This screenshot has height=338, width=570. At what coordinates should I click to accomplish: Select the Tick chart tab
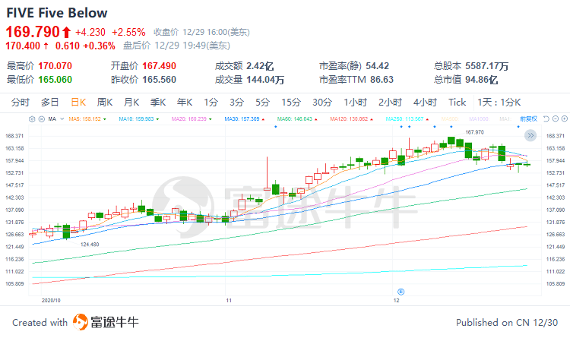point(457,103)
